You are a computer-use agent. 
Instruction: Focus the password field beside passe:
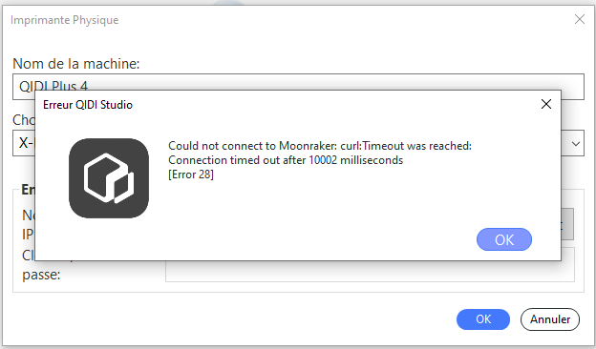point(370,271)
